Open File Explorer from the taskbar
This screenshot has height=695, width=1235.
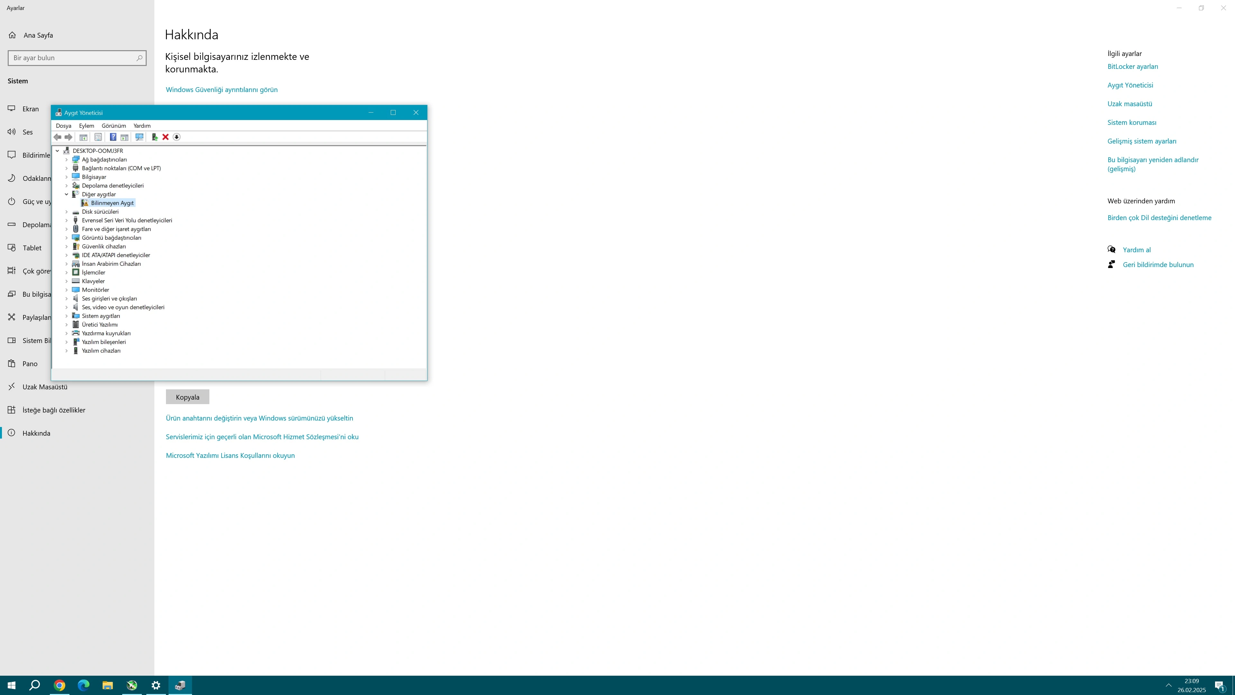[x=107, y=685]
